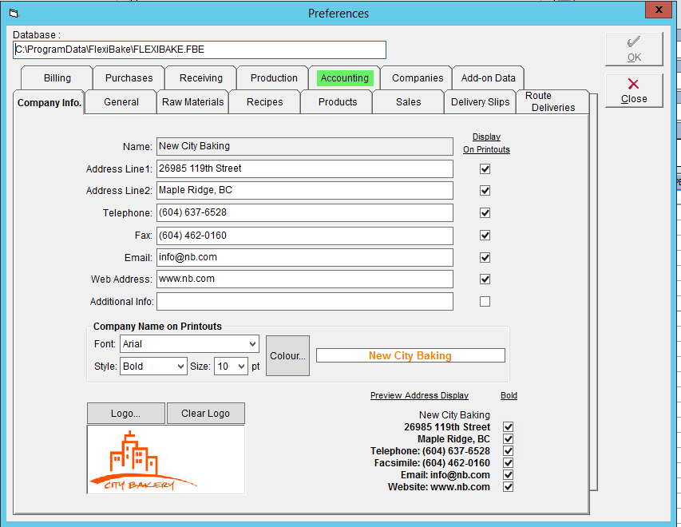Click the Address Line1 input field
Viewport: 681px width, 527px height.
pos(305,168)
